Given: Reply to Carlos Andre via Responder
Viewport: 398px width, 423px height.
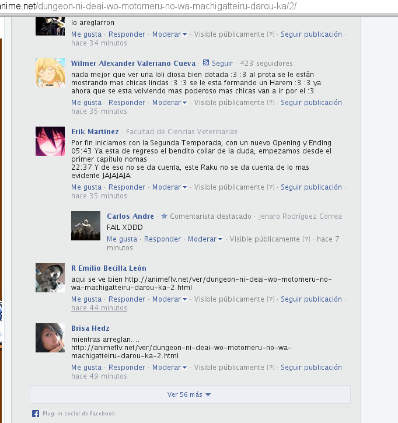Looking at the screenshot, I should (x=162, y=239).
